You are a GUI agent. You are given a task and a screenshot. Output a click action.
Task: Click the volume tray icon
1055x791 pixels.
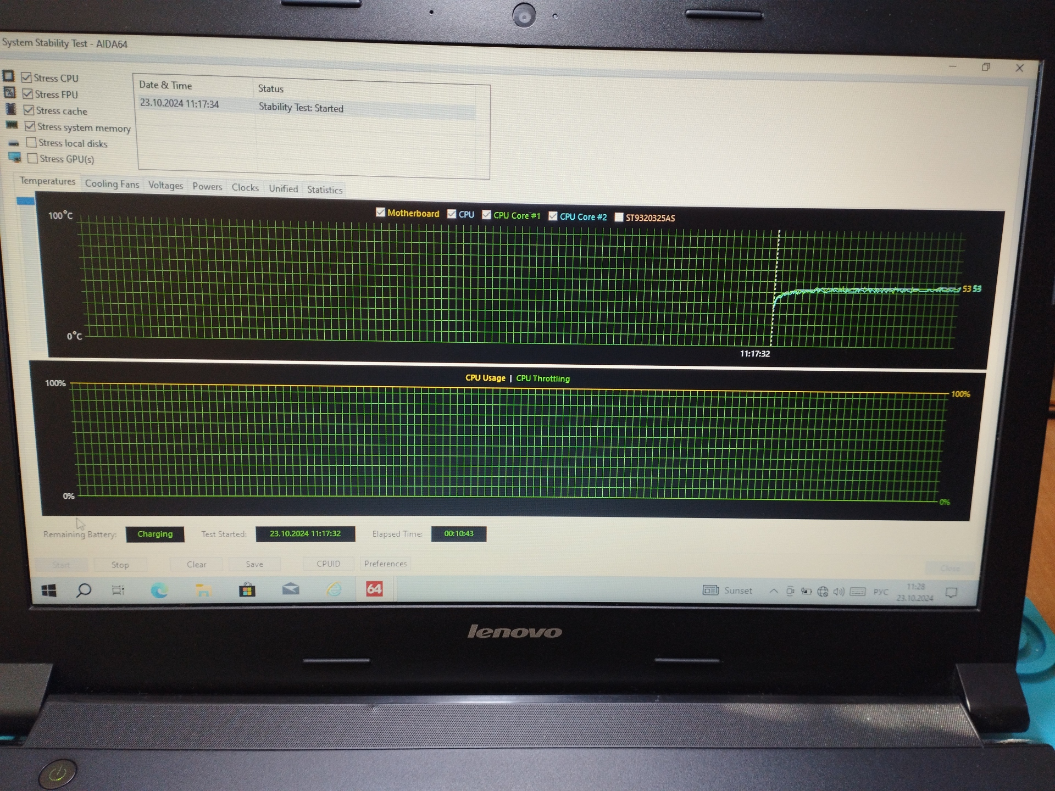point(839,592)
